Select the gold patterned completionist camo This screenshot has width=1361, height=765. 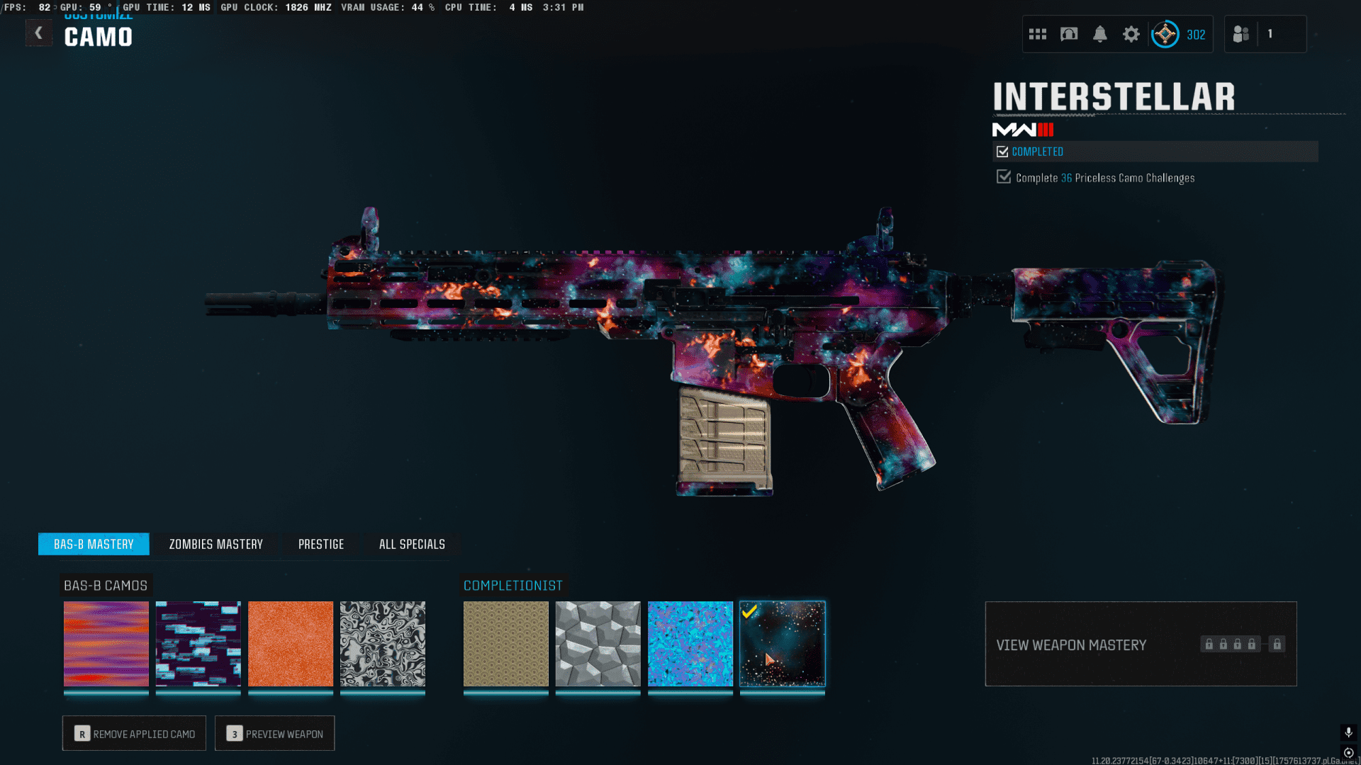tap(506, 644)
